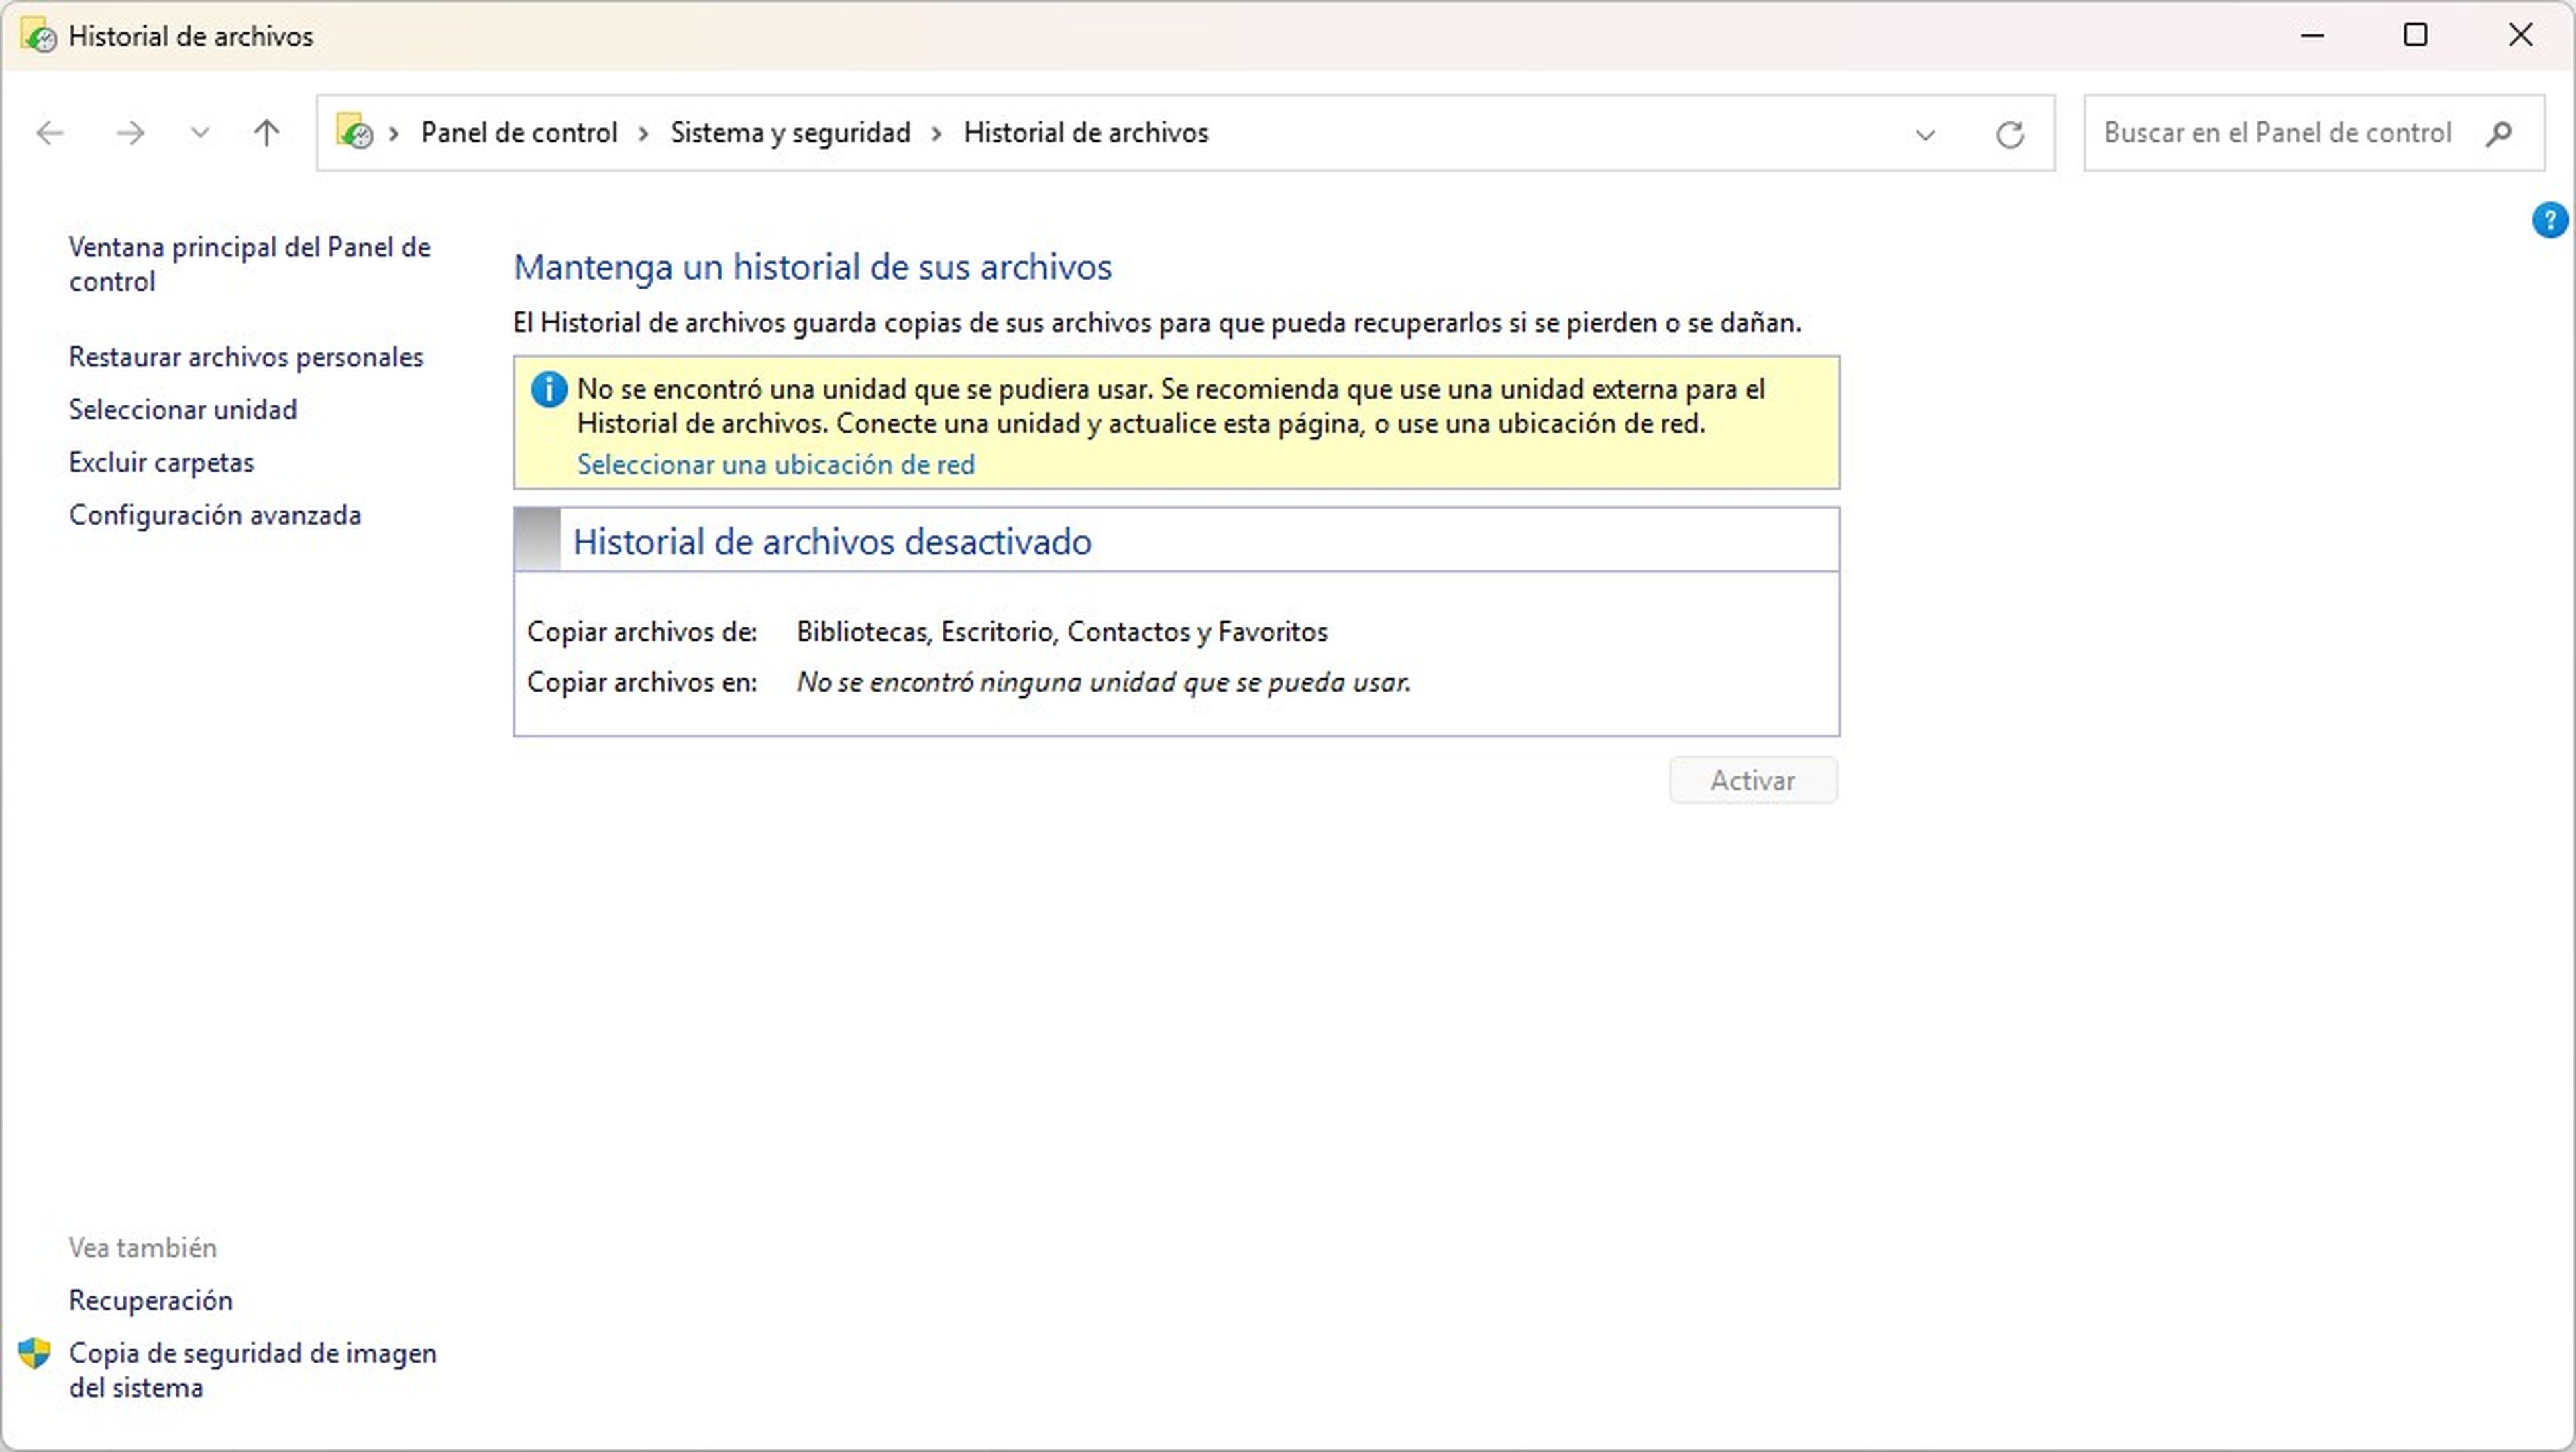This screenshot has width=2576, height=1452.
Task: Expand the chevron after 'Panel de control' breadcrumb
Action: [x=644, y=134]
